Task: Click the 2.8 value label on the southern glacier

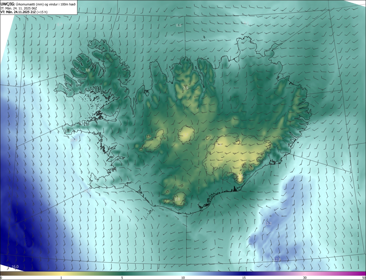Action: pyautogui.click(x=177, y=199)
